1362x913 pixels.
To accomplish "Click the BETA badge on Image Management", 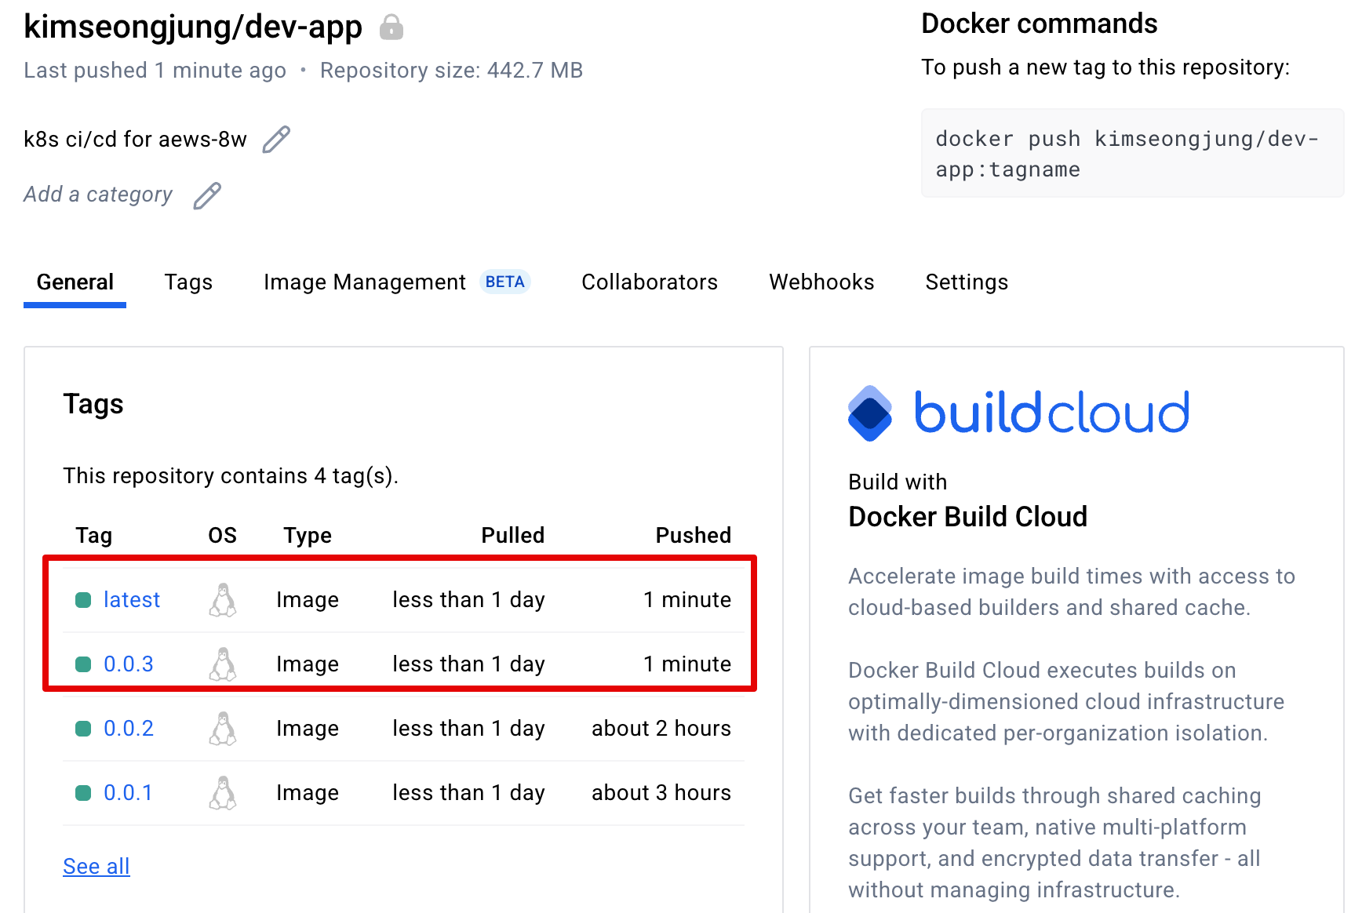I will pyautogui.click(x=504, y=282).
